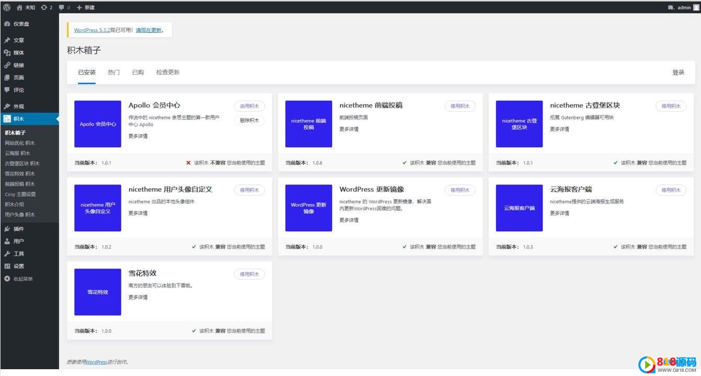The image size is (701, 376).
Task: Click 停用积木 for WordPress 更新镜像
Action: (x=460, y=190)
